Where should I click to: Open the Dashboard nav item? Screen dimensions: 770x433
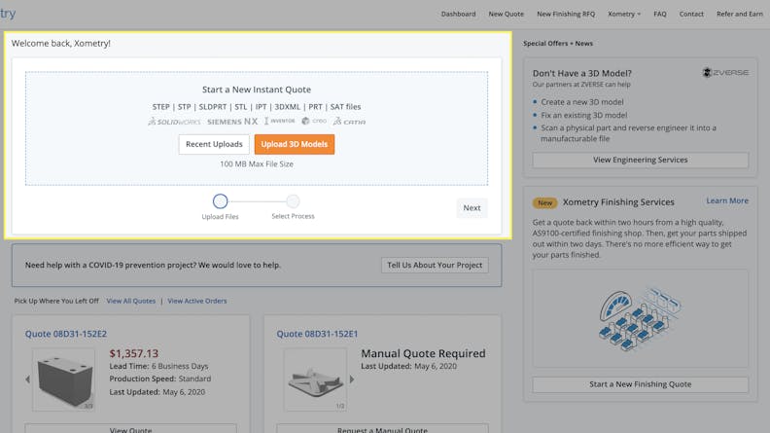pos(458,15)
